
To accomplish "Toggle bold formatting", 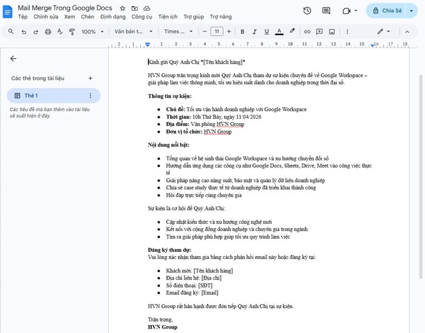I will pos(242,32).
